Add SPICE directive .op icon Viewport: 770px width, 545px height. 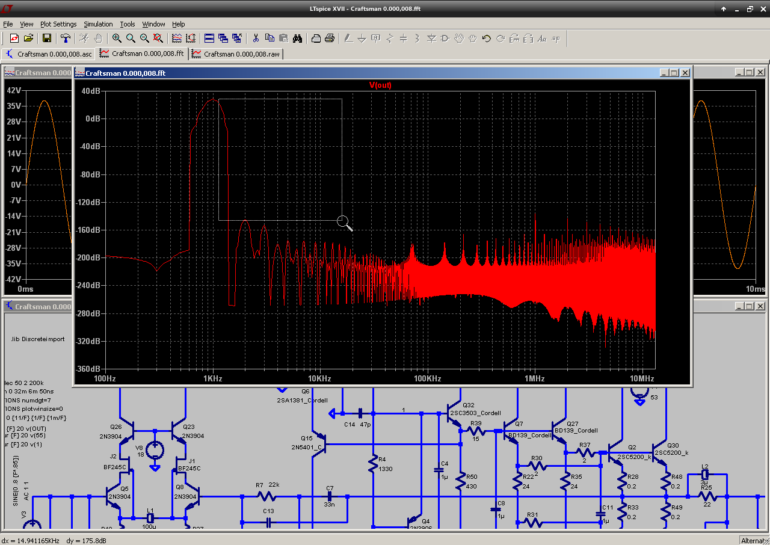556,38
